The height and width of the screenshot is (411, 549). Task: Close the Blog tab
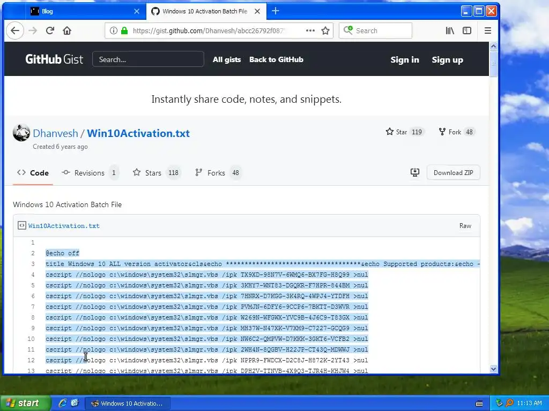click(x=137, y=11)
